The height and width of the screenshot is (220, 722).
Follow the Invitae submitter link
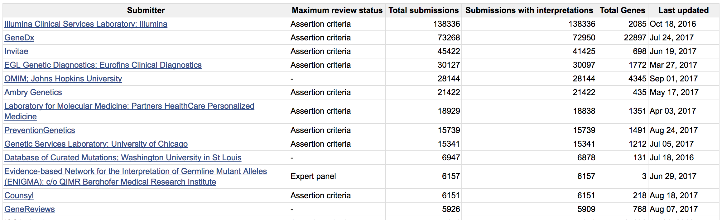pyautogui.click(x=16, y=51)
